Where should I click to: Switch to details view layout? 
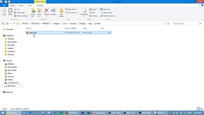click(x=198, y=109)
